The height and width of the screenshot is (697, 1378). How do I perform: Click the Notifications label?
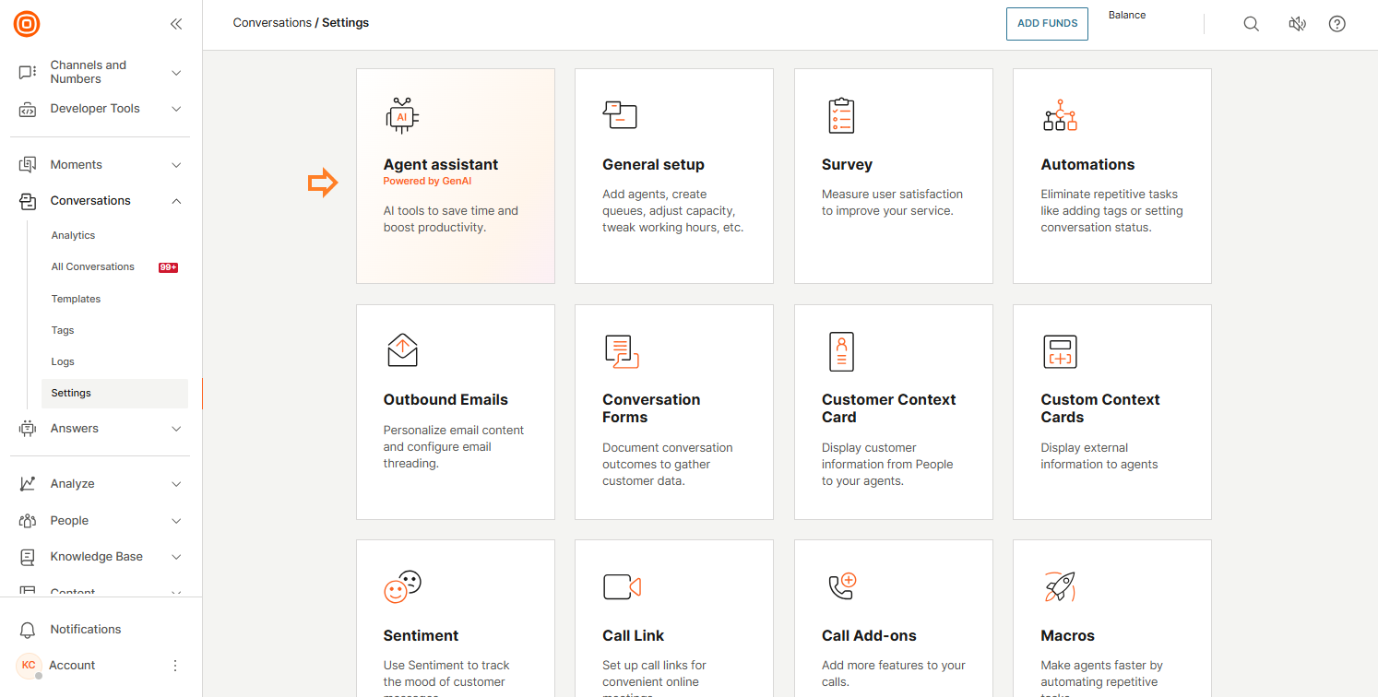[86, 630]
